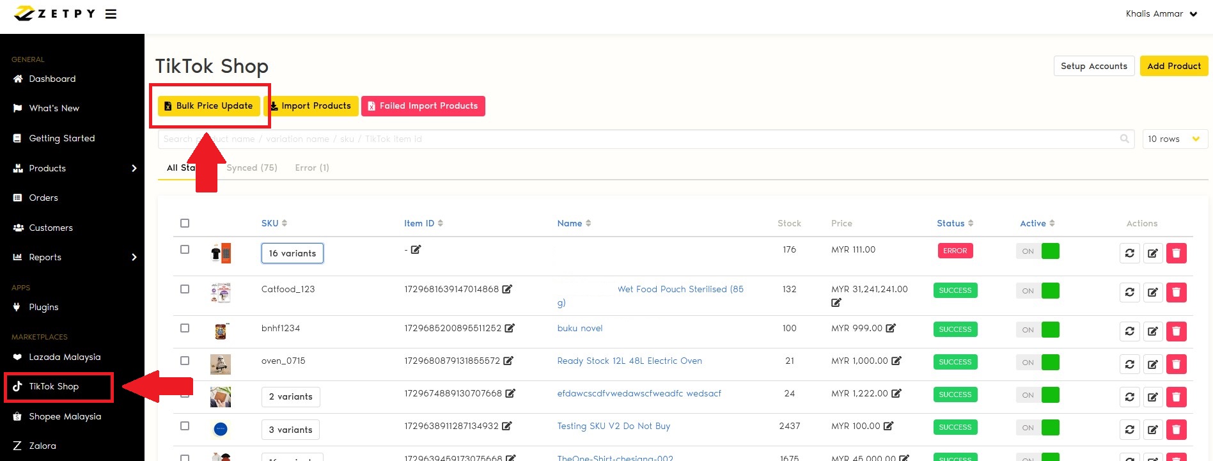
Task: Toggle Active switch for oven_0715
Action: pos(1038,363)
